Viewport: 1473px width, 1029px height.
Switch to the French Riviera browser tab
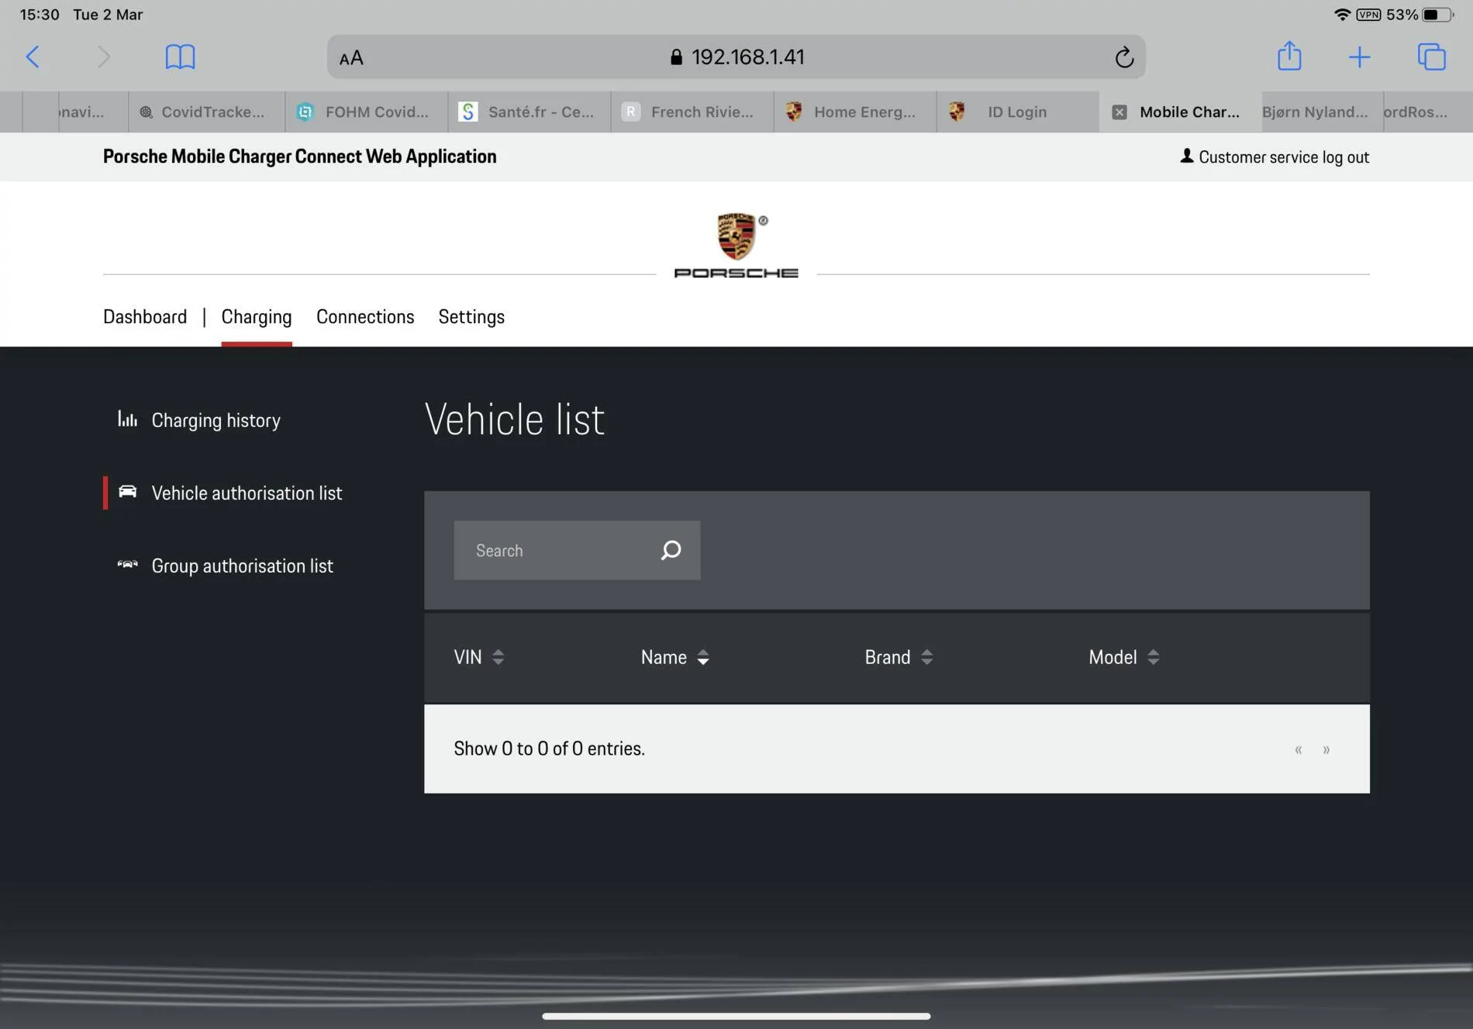click(692, 112)
